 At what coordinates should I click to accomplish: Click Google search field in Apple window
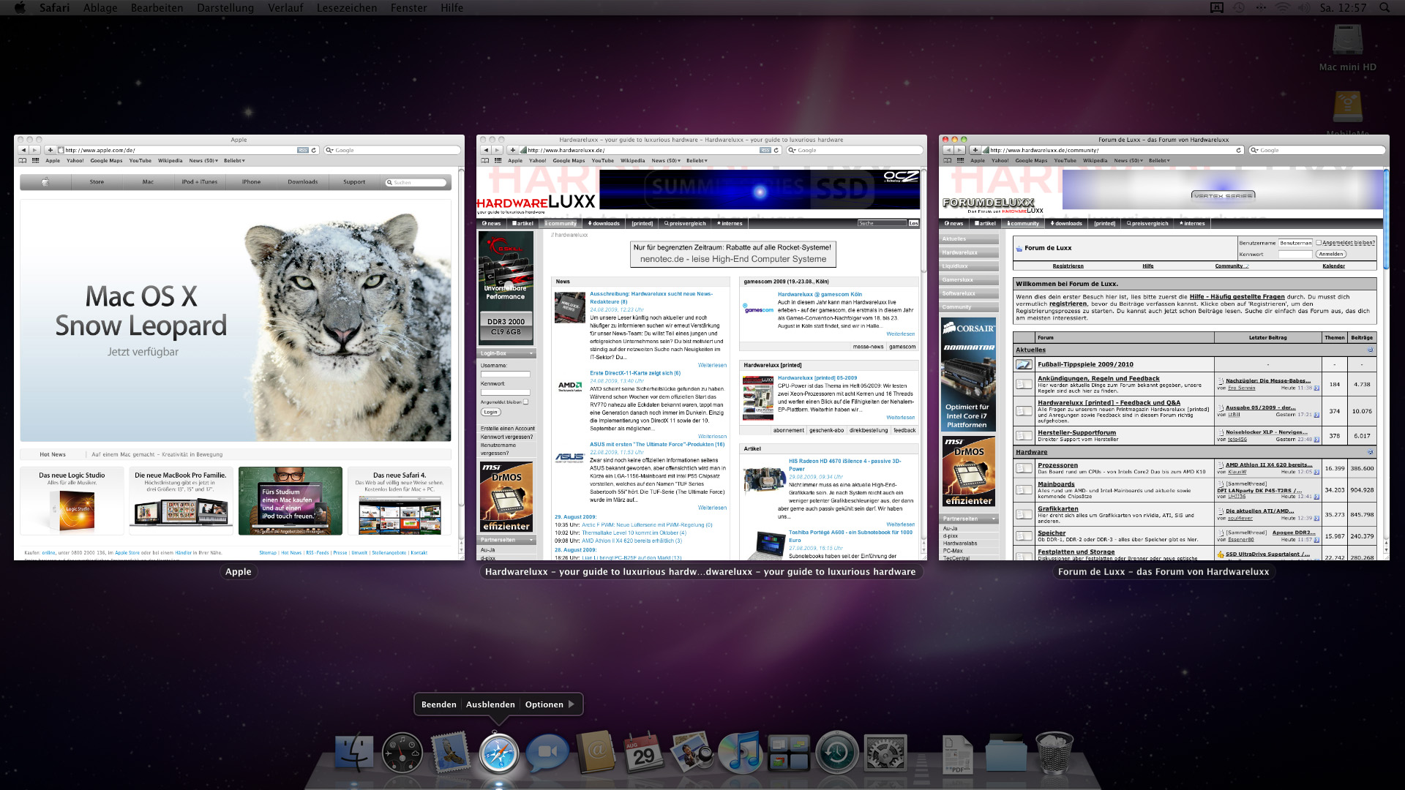393,150
